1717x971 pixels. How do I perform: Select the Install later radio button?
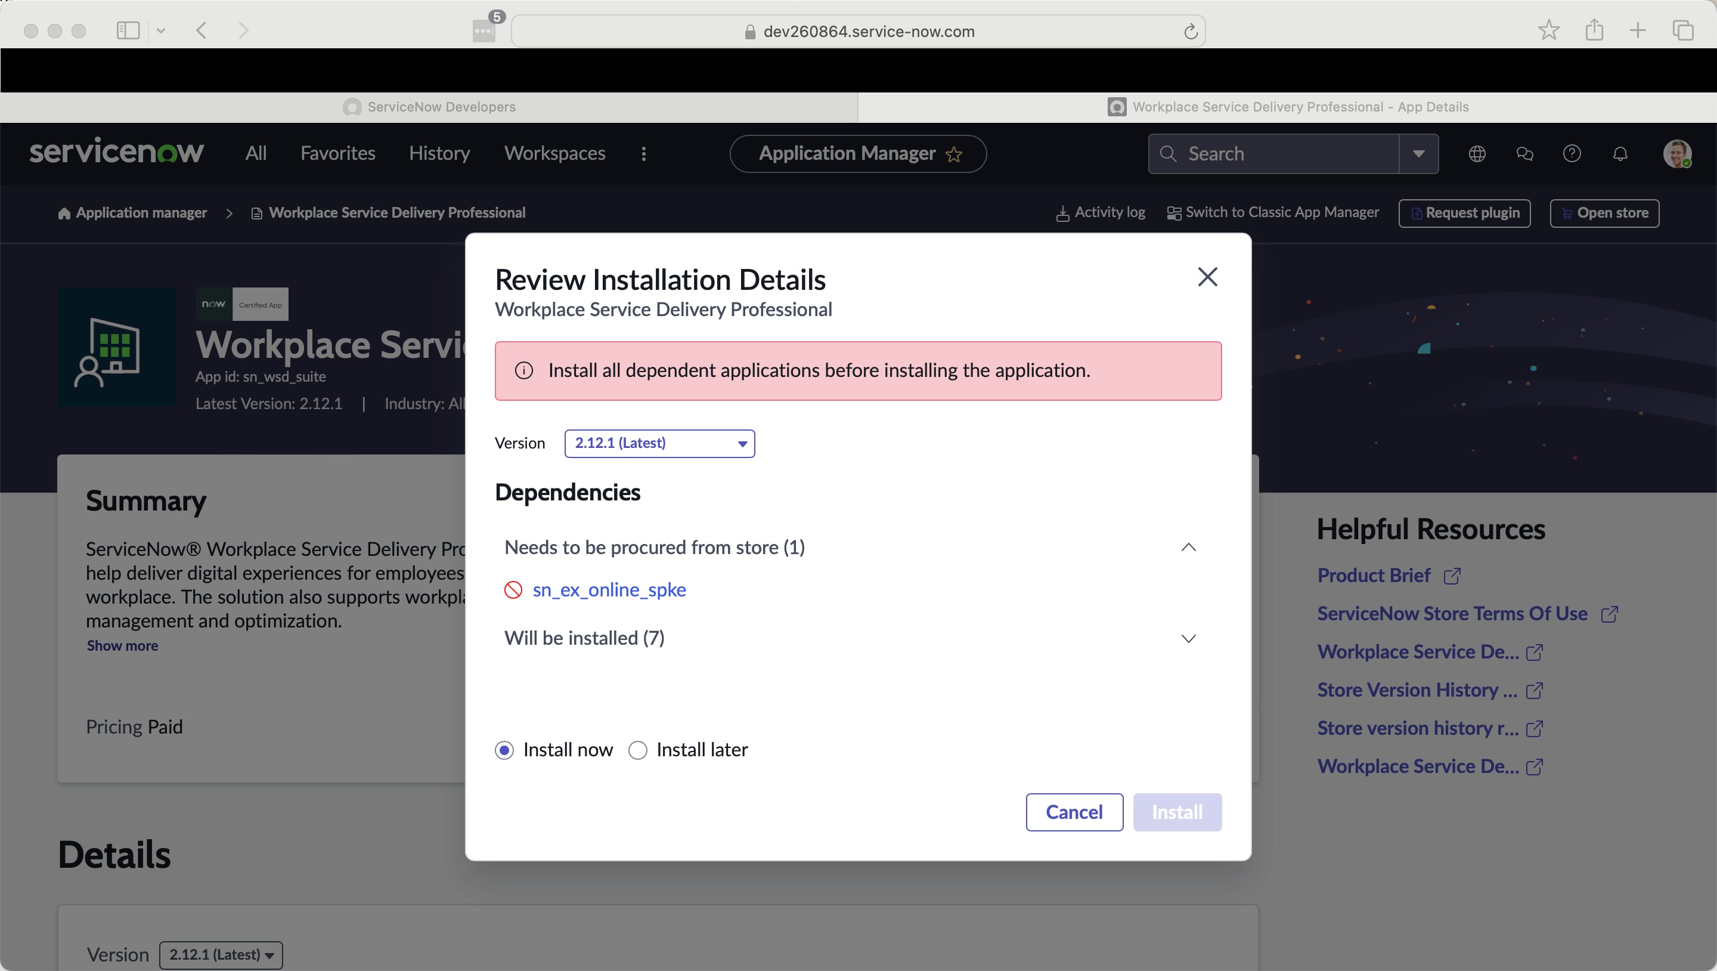coord(638,750)
